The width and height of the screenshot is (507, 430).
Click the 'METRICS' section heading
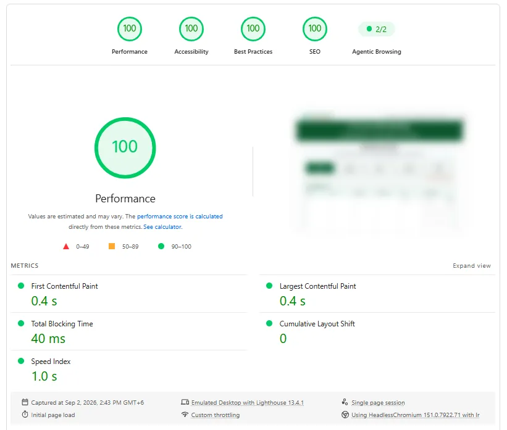click(x=25, y=265)
